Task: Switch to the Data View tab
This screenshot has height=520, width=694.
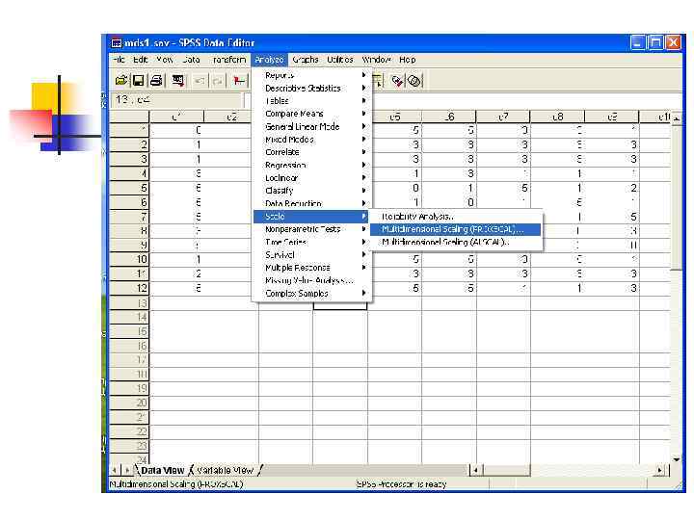Action: 162,470
